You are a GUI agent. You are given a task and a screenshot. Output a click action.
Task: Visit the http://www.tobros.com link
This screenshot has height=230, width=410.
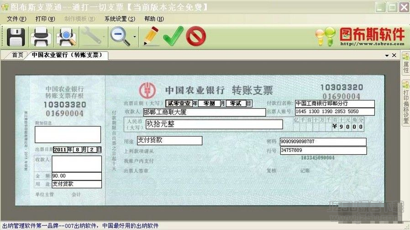point(372,44)
